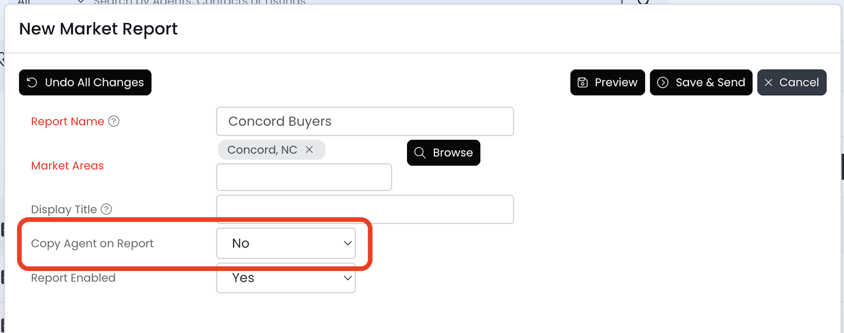Open the Report Enabled dropdown
Viewport: 844px width, 333px height.
click(x=285, y=278)
